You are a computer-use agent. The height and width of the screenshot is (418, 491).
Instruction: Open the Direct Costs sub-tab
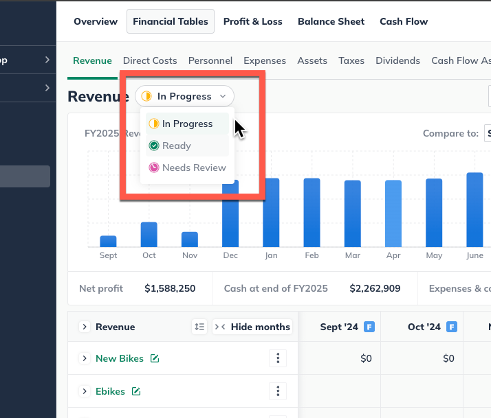tap(150, 60)
